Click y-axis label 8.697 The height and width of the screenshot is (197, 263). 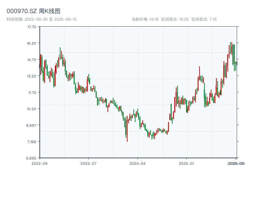(x=31, y=125)
